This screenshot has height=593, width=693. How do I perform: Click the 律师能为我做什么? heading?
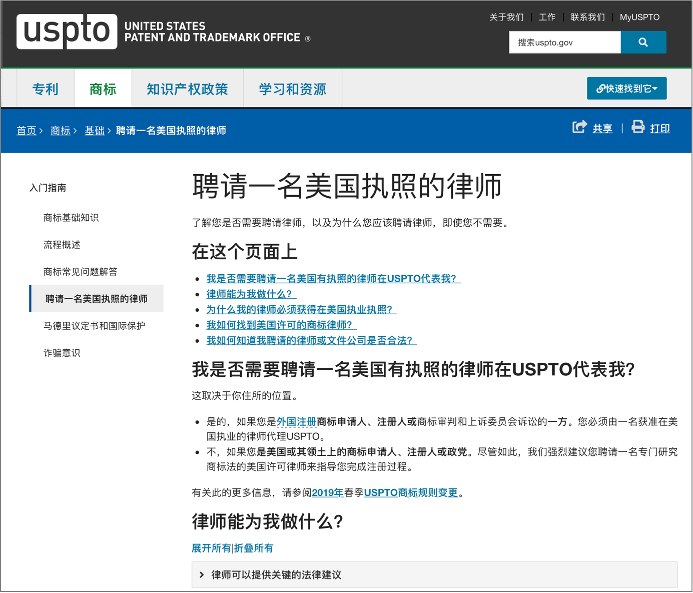(268, 521)
